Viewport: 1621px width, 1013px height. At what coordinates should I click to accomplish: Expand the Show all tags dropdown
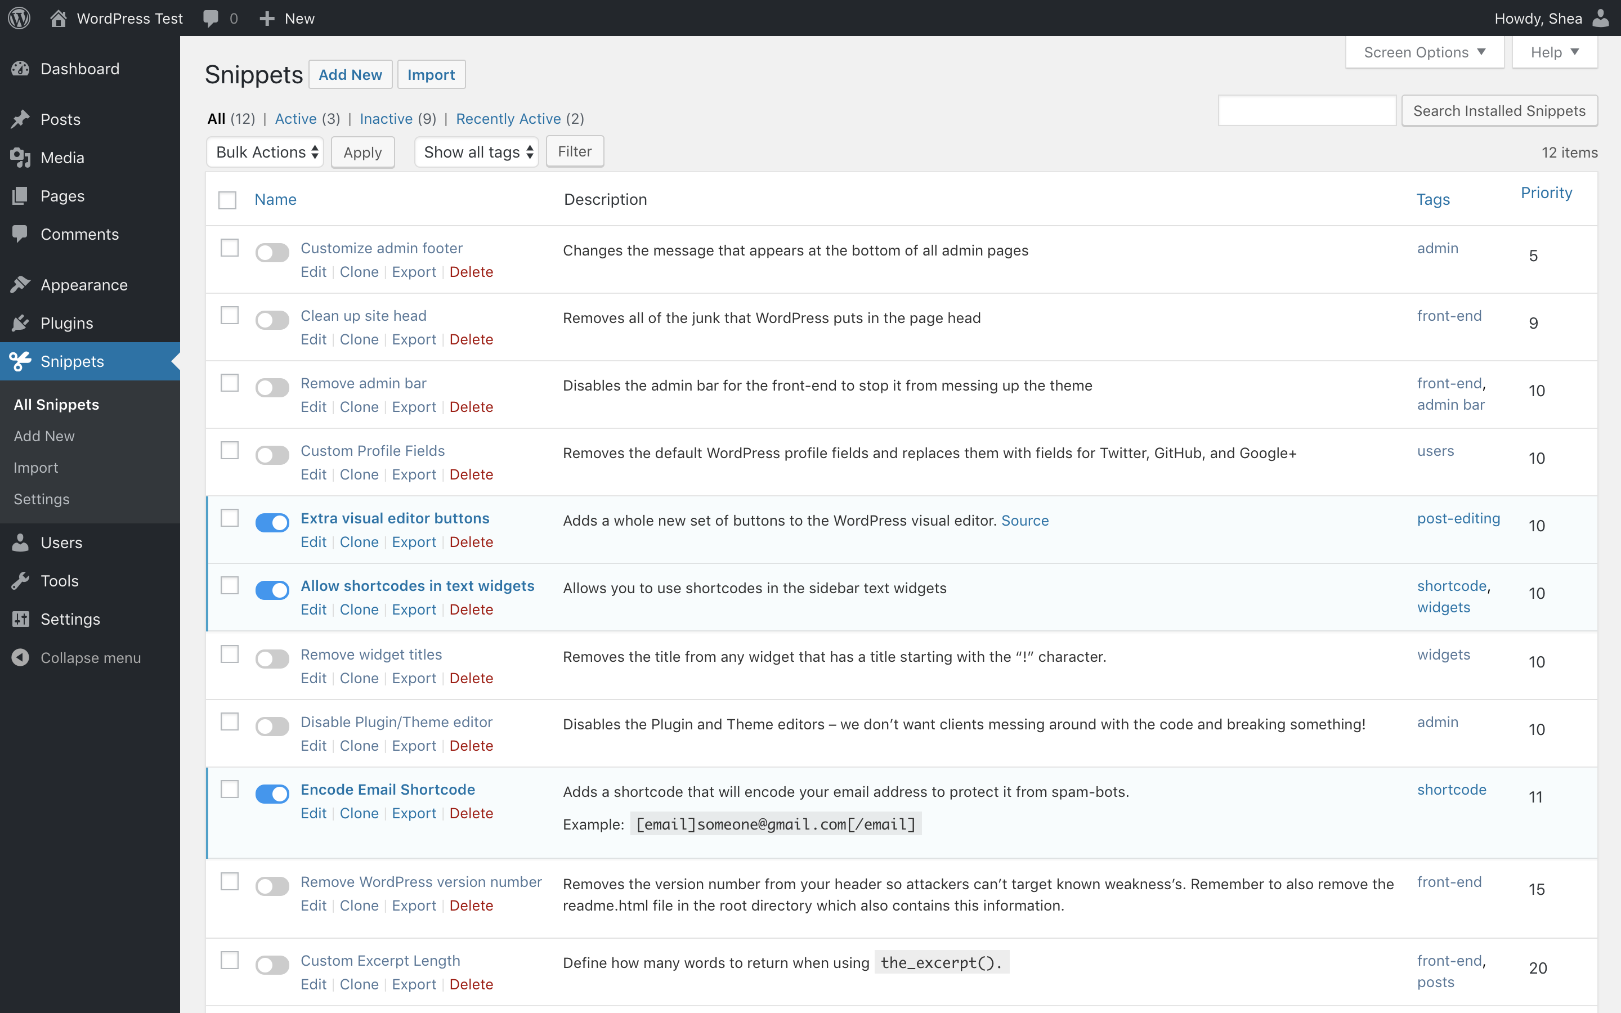pyautogui.click(x=476, y=151)
